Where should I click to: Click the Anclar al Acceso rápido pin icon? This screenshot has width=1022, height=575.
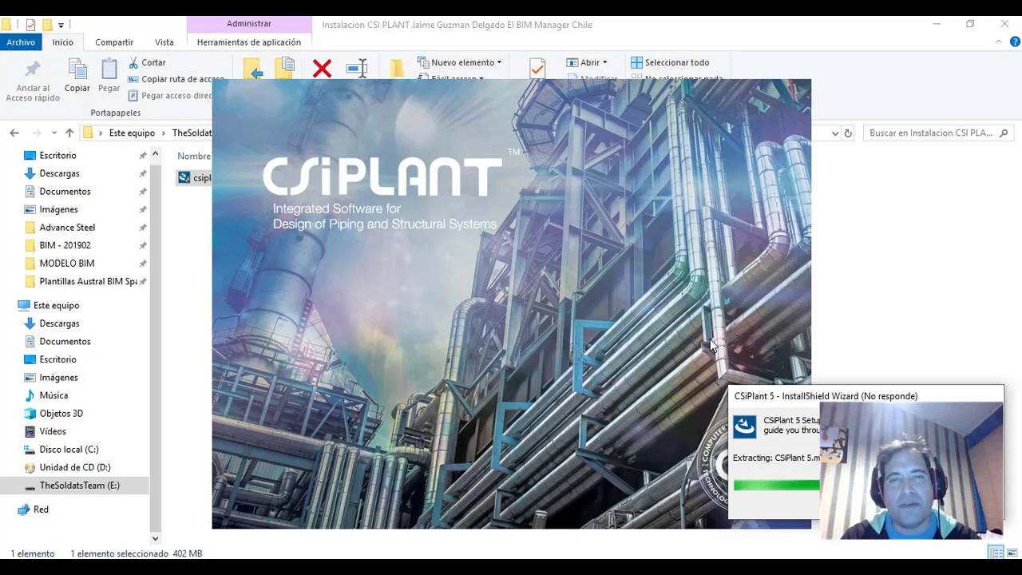click(33, 69)
